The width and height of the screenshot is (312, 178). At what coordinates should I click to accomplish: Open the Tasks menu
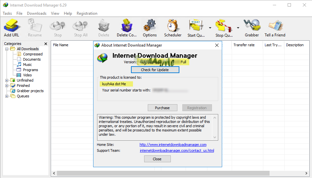[7, 13]
